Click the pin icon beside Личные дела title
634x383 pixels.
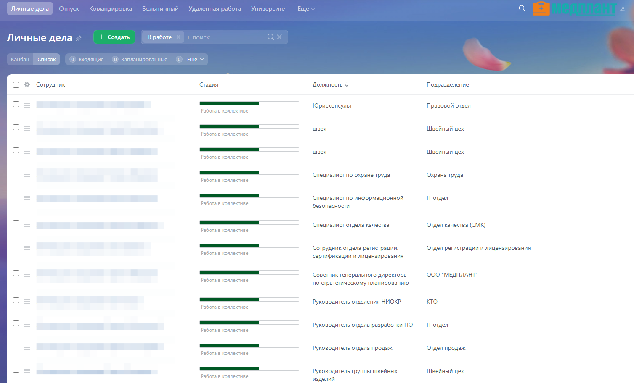tap(79, 38)
